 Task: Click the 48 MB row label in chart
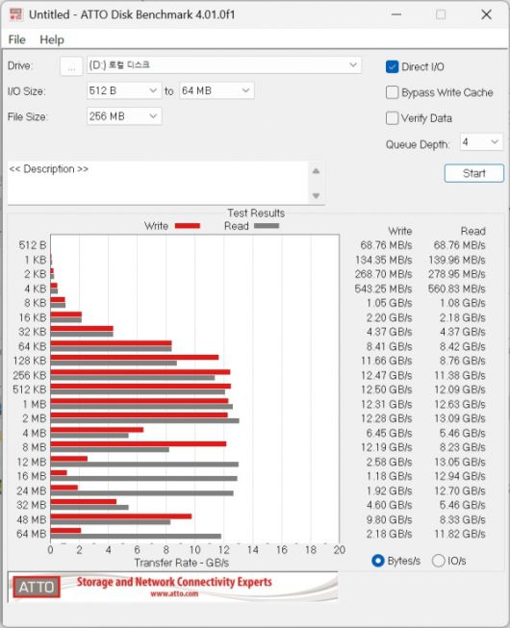(x=31, y=519)
